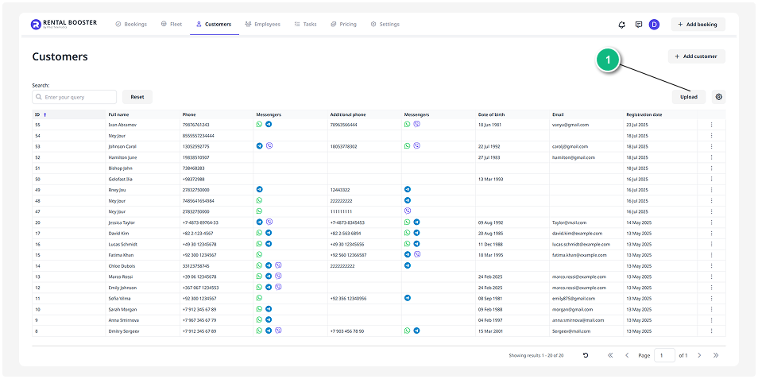Image resolution: width=758 pixels, height=379 pixels.
Task: Click the refresh icon in table footer
Action: click(x=586, y=355)
